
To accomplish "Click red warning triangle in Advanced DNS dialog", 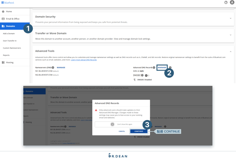I will 96,110.
